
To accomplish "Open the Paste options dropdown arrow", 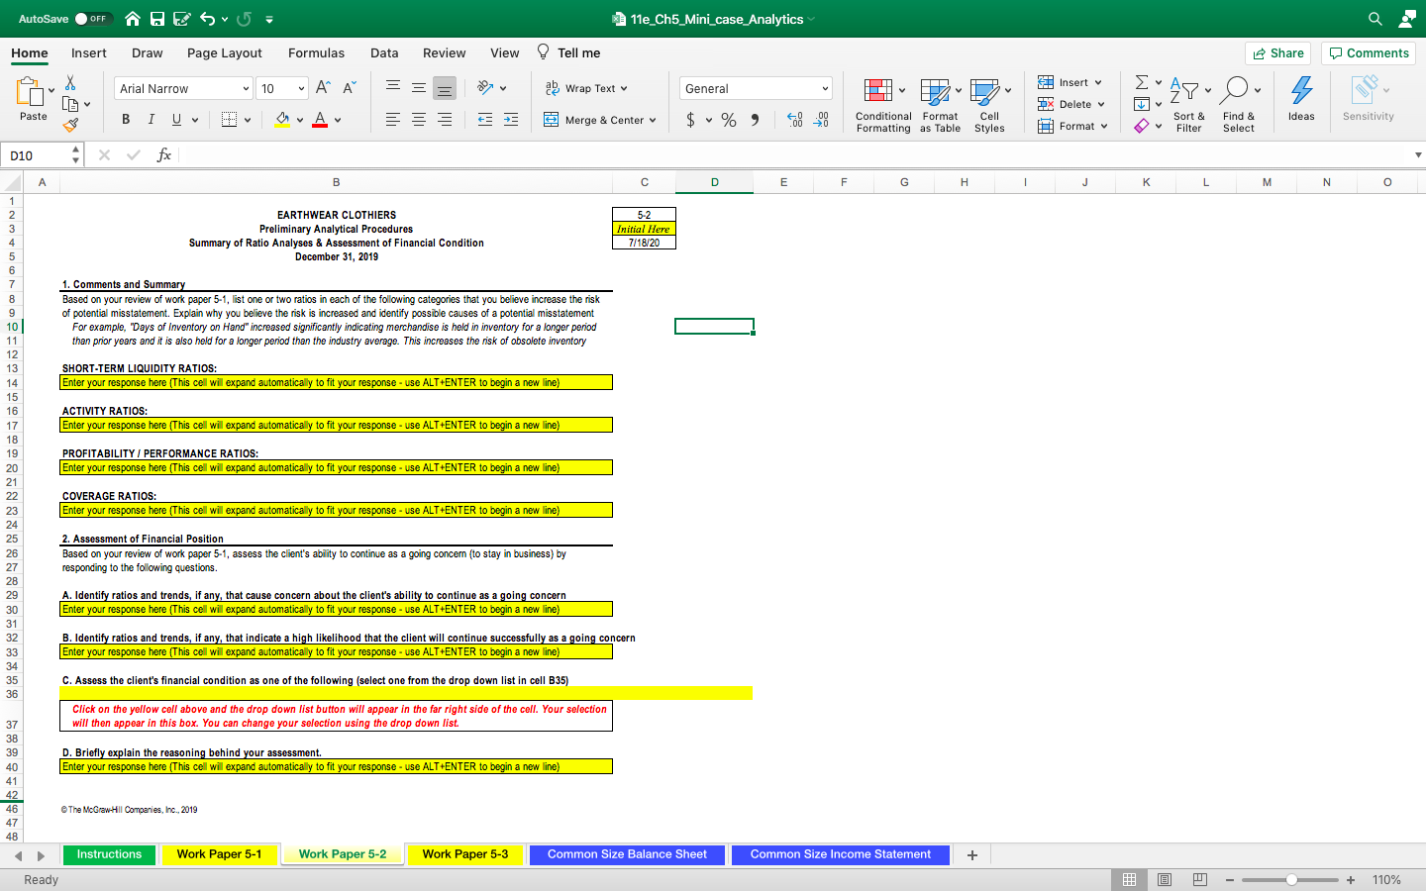I will [51, 90].
